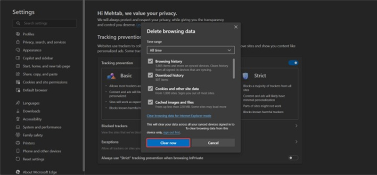
Task: Click the dialog's data list scrollbar
Action: 234,68
